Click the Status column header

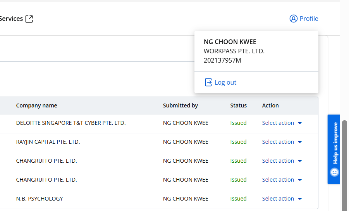pyautogui.click(x=238, y=105)
